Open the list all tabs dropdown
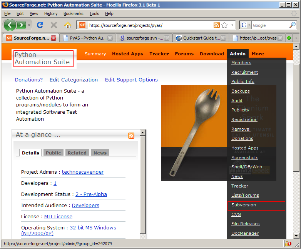Image resolution: width=301 pixels, height=249 pixels. pyautogui.click(x=296, y=38)
